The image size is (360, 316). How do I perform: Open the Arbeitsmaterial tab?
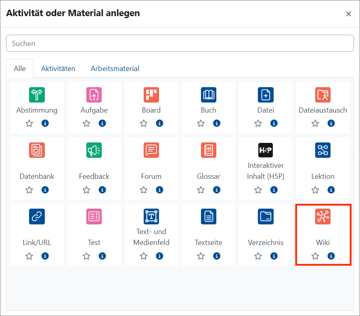[115, 68]
